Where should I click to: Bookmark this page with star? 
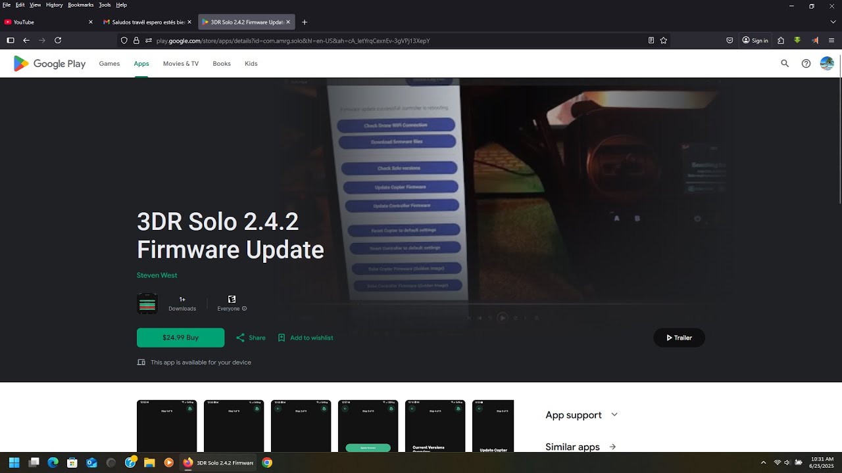coord(664,40)
